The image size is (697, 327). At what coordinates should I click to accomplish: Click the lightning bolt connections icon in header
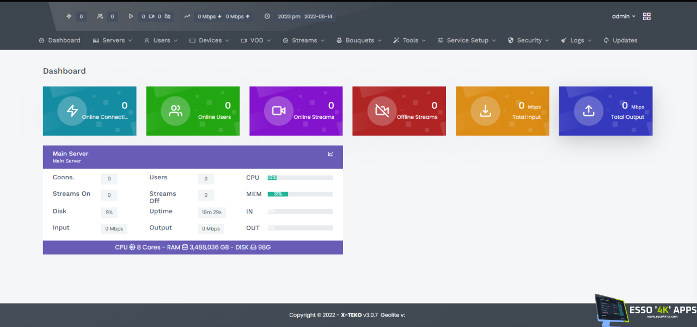pos(69,16)
